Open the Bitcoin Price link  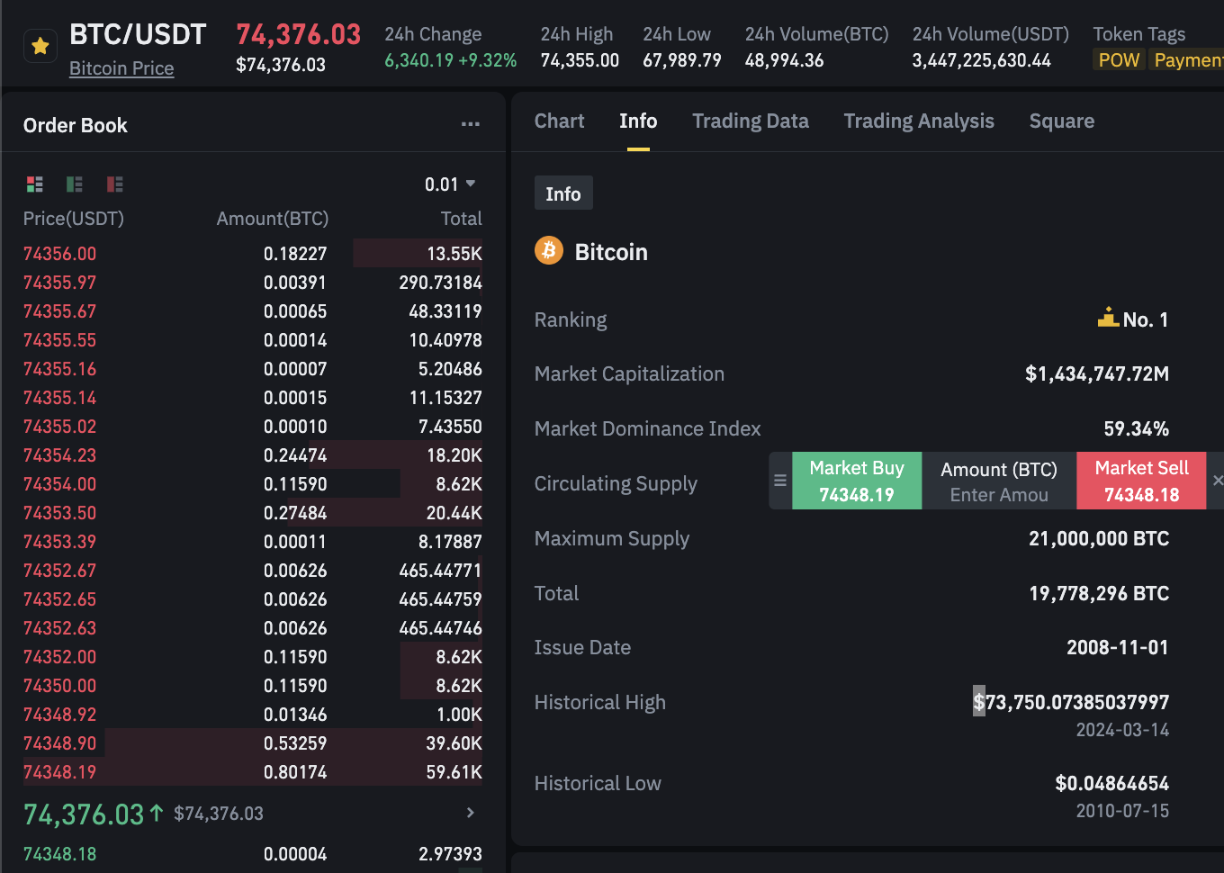click(121, 67)
